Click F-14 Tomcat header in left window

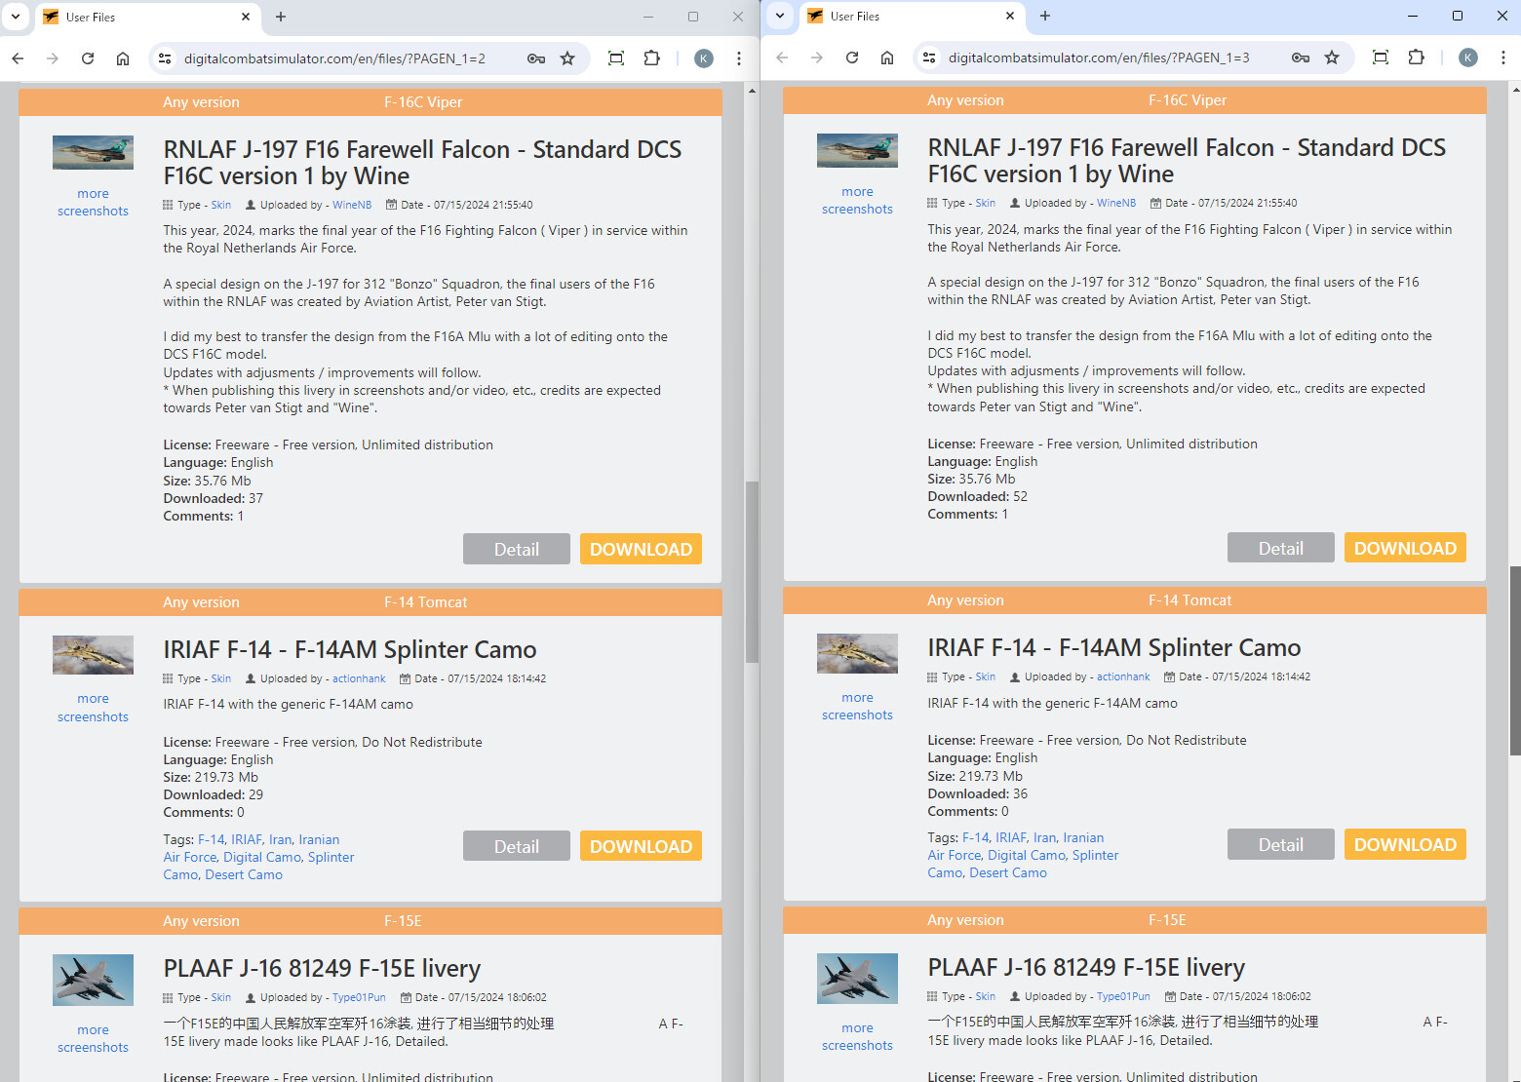point(425,602)
